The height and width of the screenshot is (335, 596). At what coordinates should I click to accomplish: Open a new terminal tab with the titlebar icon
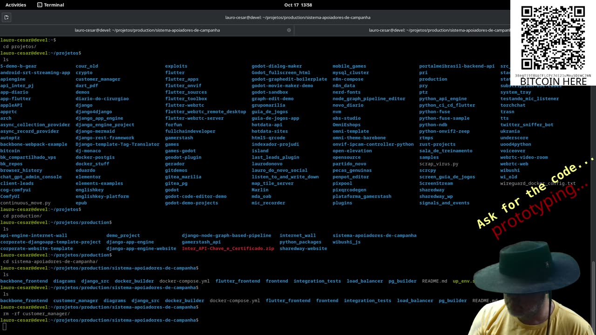click(6, 17)
